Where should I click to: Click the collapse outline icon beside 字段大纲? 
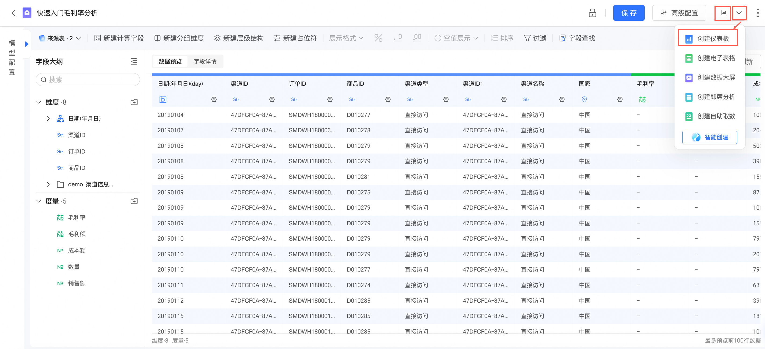click(134, 62)
